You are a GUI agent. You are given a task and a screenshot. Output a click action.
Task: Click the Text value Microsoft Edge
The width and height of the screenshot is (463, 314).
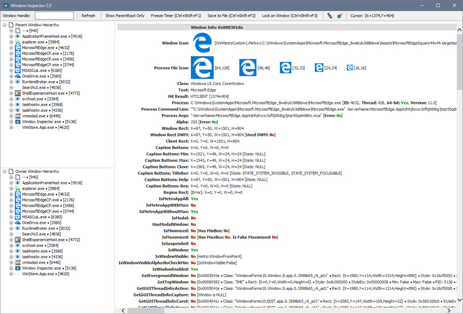pos(203,90)
